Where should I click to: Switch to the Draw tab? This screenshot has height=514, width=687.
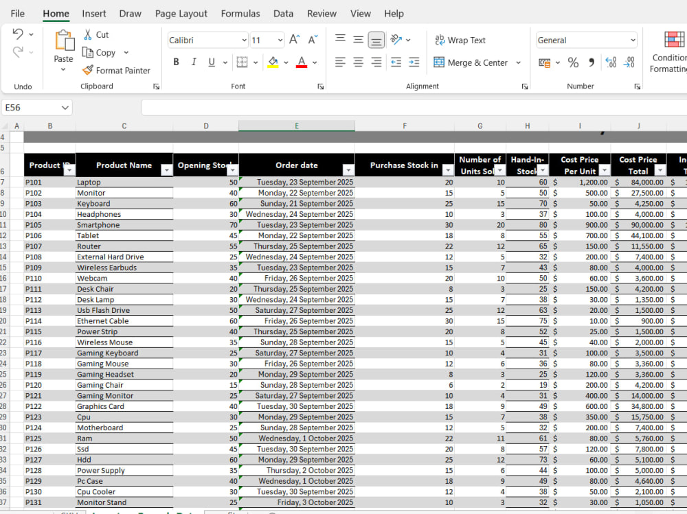point(130,14)
